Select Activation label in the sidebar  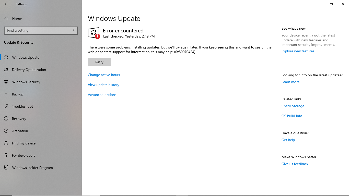(20, 131)
